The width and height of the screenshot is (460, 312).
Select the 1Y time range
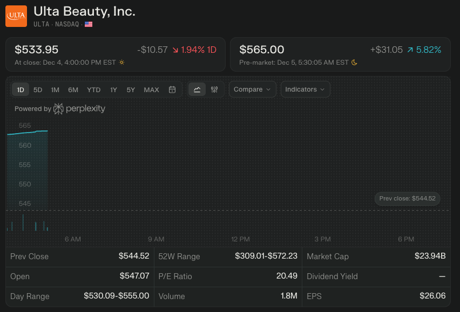(113, 89)
